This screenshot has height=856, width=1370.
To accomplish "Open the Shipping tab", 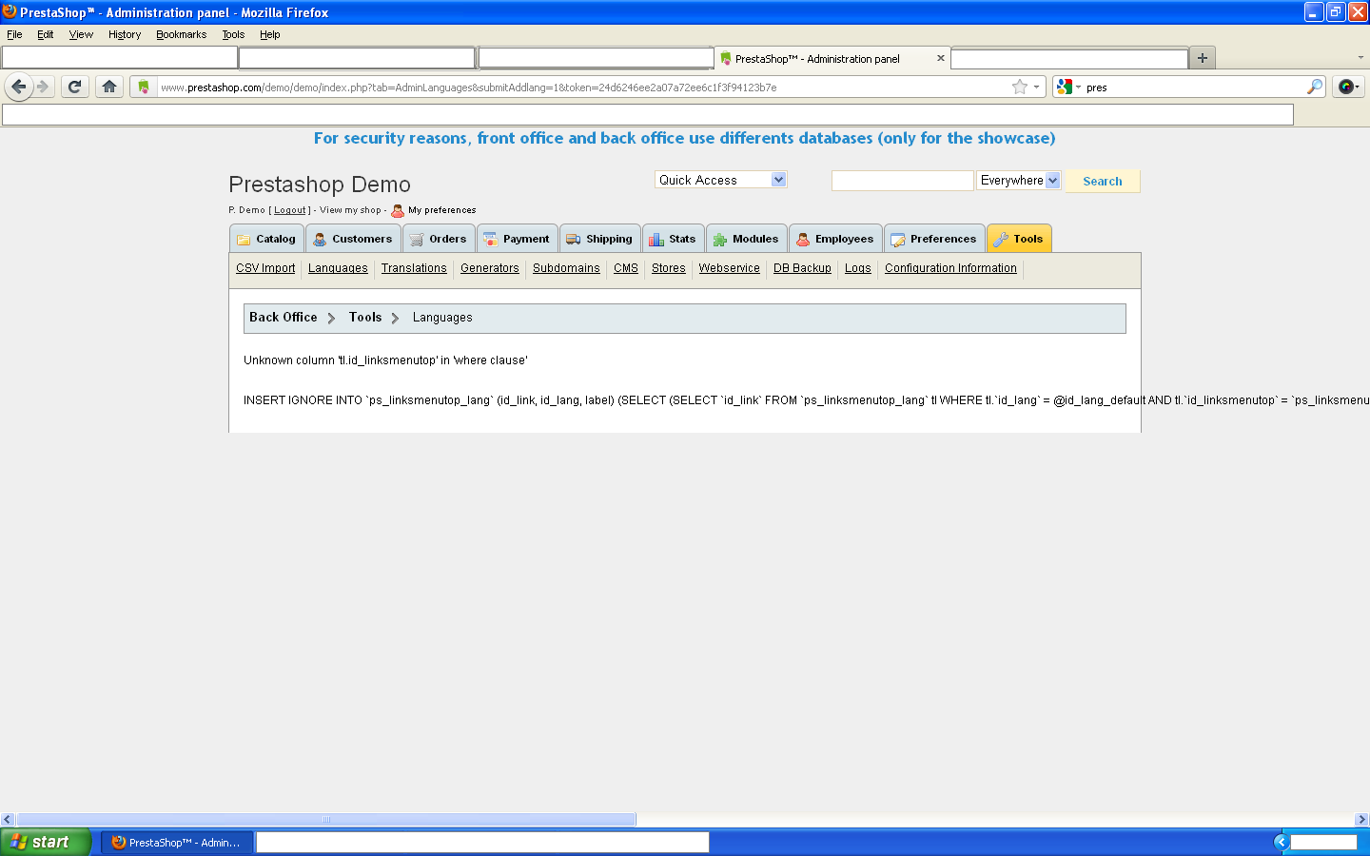I will point(599,239).
